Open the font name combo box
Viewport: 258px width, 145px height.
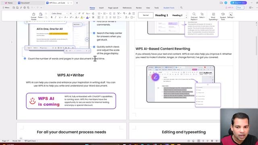point(59,13)
